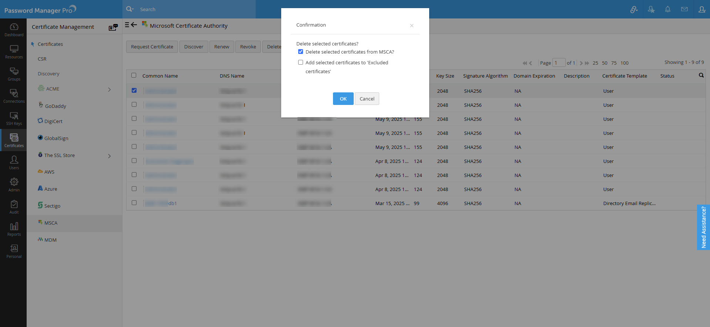Click the Discover button
The height and width of the screenshot is (327, 710).
[x=194, y=47]
